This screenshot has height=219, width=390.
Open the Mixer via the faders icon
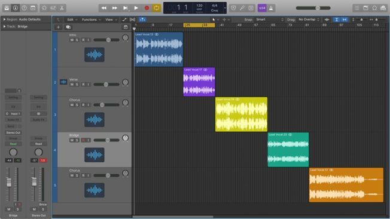pyautogui.click(x=53, y=8)
